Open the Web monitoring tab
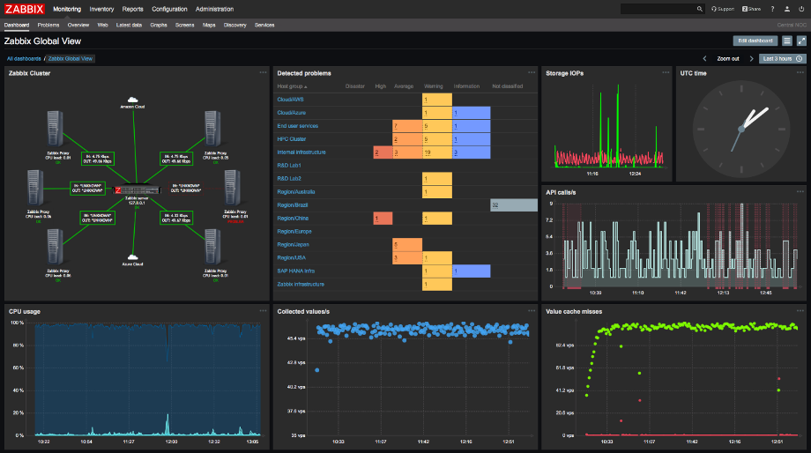 102,25
